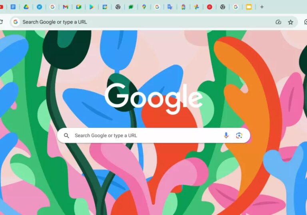This screenshot has height=215, width=307.
Task: Open the Google Calendar tab
Action: pyautogui.click(x=105, y=7)
